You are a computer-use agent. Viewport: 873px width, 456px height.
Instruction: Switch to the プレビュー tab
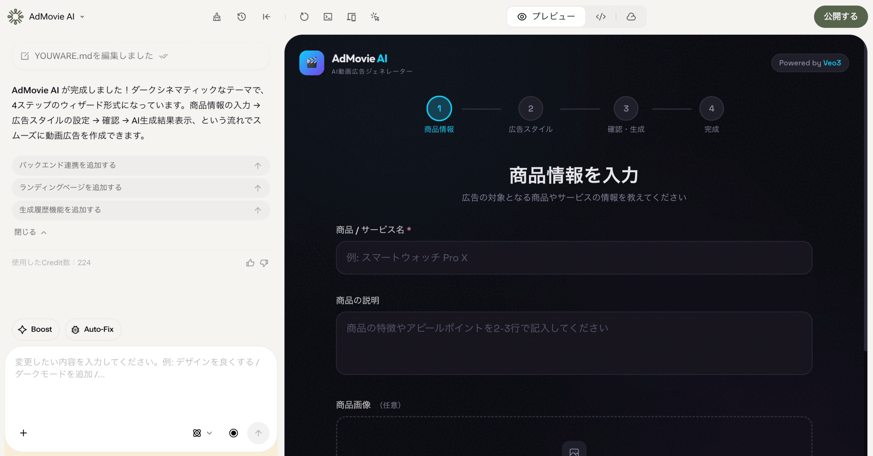[546, 16]
